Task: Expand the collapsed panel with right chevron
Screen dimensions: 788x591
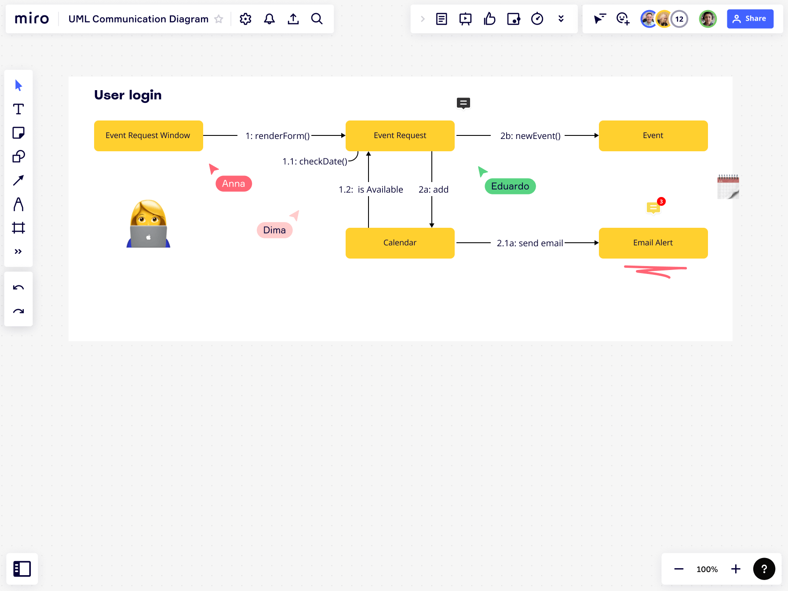Action: (422, 19)
